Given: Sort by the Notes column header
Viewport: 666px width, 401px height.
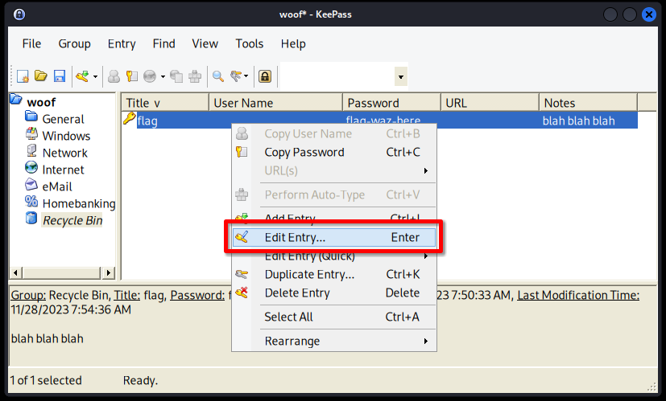Looking at the screenshot, I should click(588, 103).
